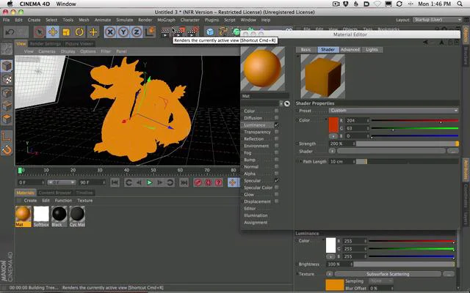Toggle Y axis lock
The image size is (470, 293).
click(x=123, y=31)
